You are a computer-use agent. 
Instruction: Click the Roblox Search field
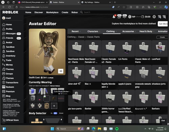point(100,12)
